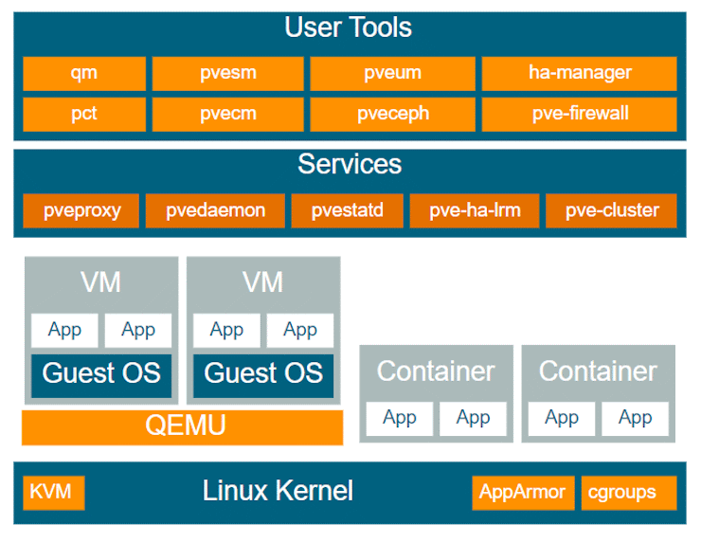Click the cgroups box
Screen dimensions: 701x543
coord(629,493)
